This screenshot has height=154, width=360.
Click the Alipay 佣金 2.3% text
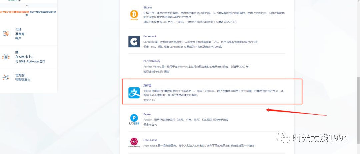(x=149, y=100)
